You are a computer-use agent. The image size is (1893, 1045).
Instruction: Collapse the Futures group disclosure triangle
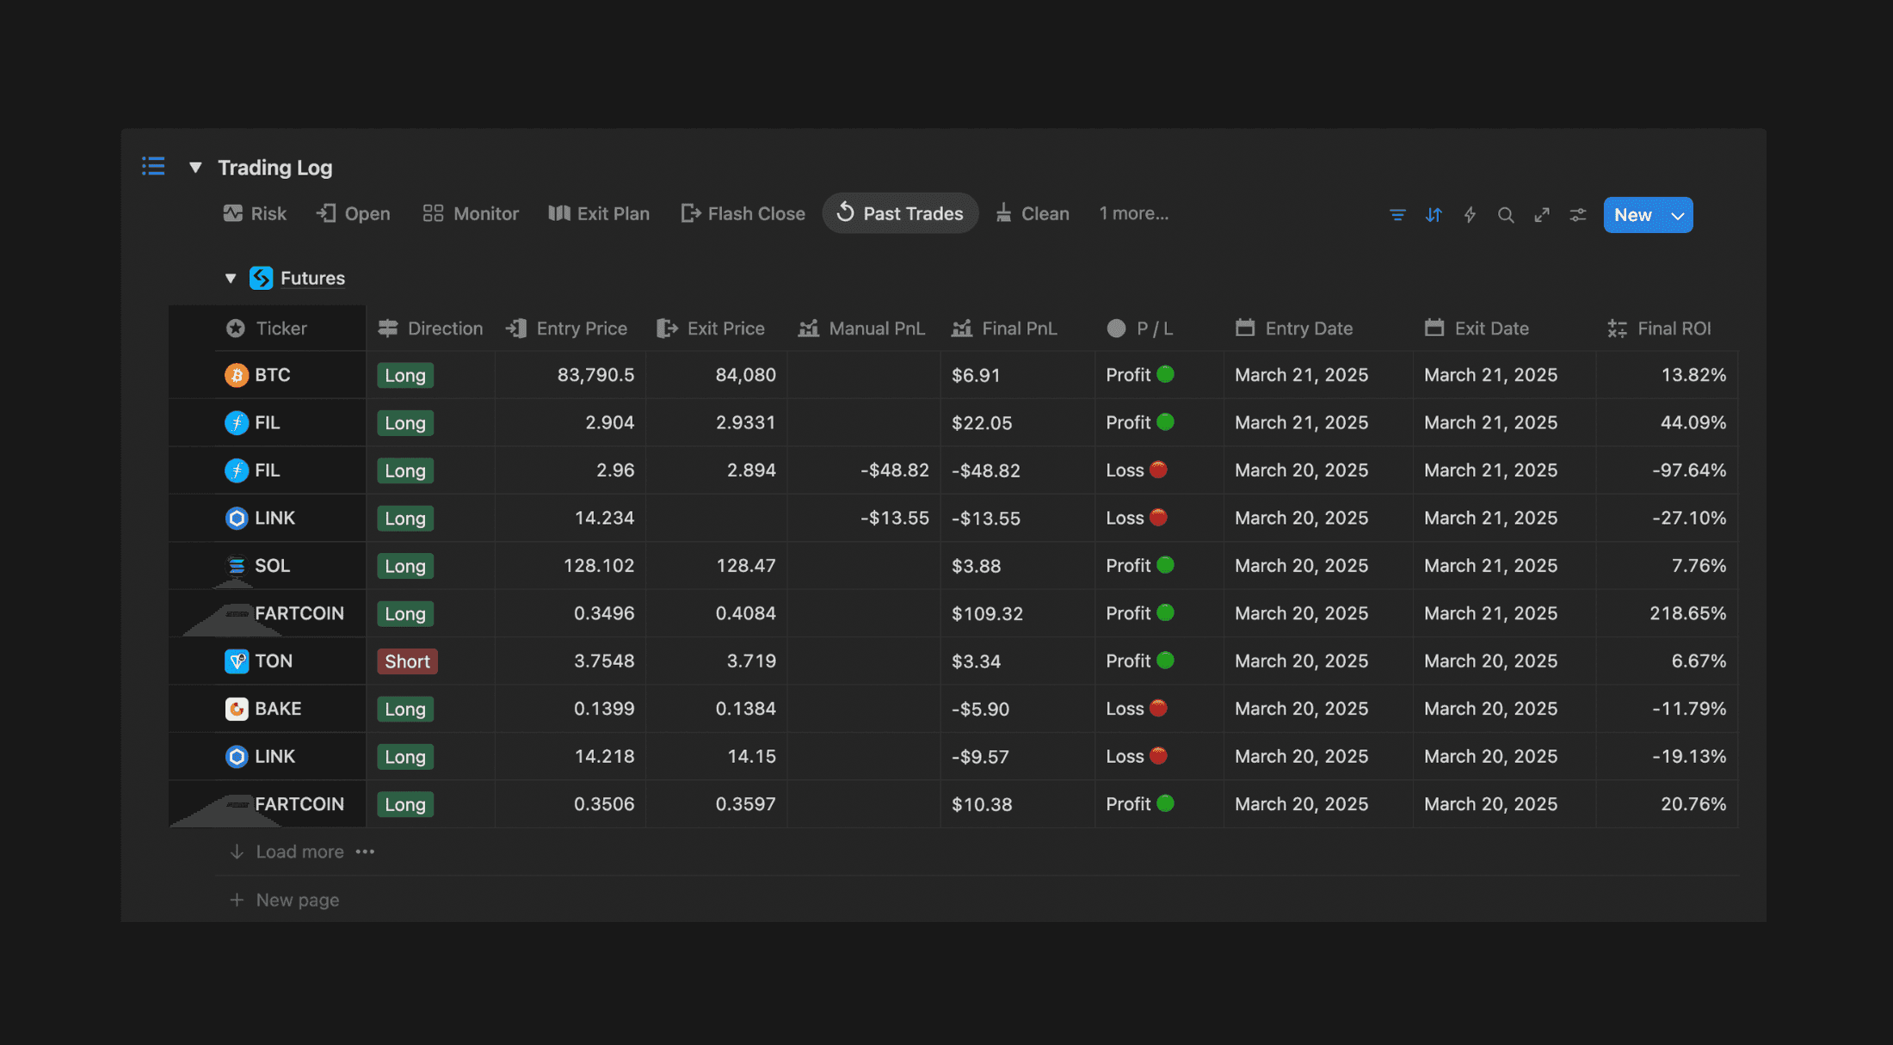click(231, 277)
